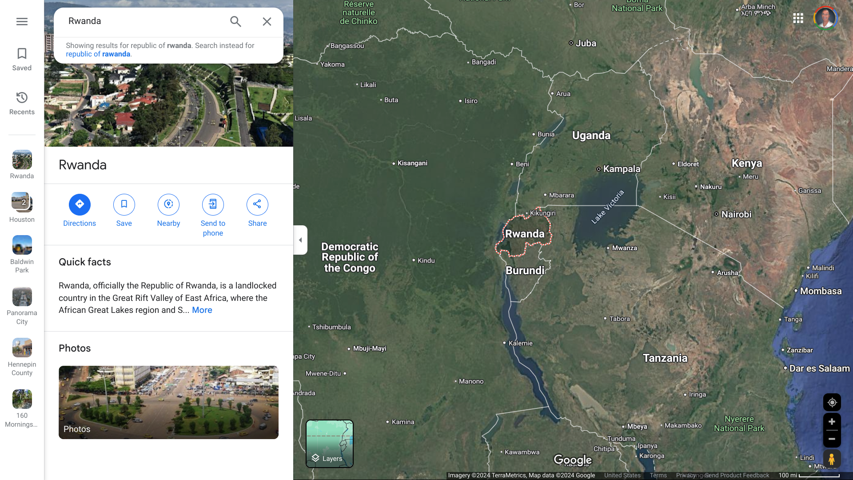Send Rwanda location to phone
Screen dimensions: 853x480
[213, 204]
